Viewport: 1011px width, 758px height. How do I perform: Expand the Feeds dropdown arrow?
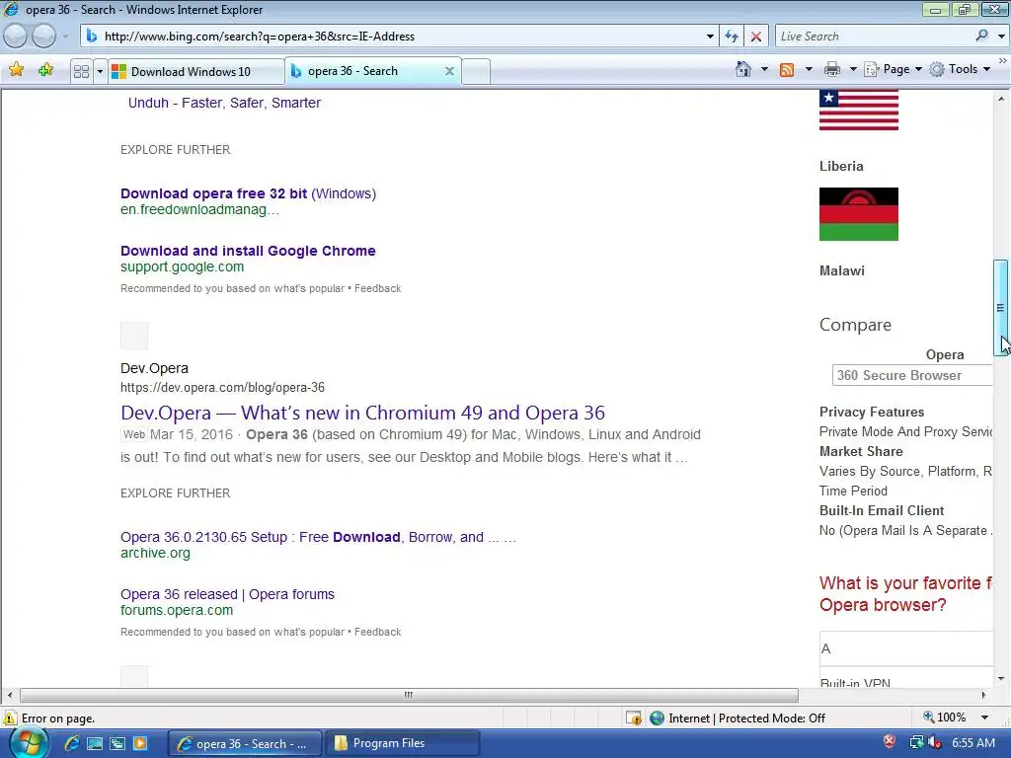pos(809,69)
